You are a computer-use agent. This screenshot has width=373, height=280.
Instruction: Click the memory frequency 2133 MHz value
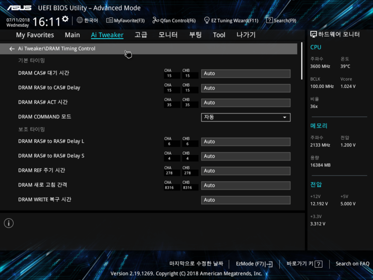[x=320, y=145]
